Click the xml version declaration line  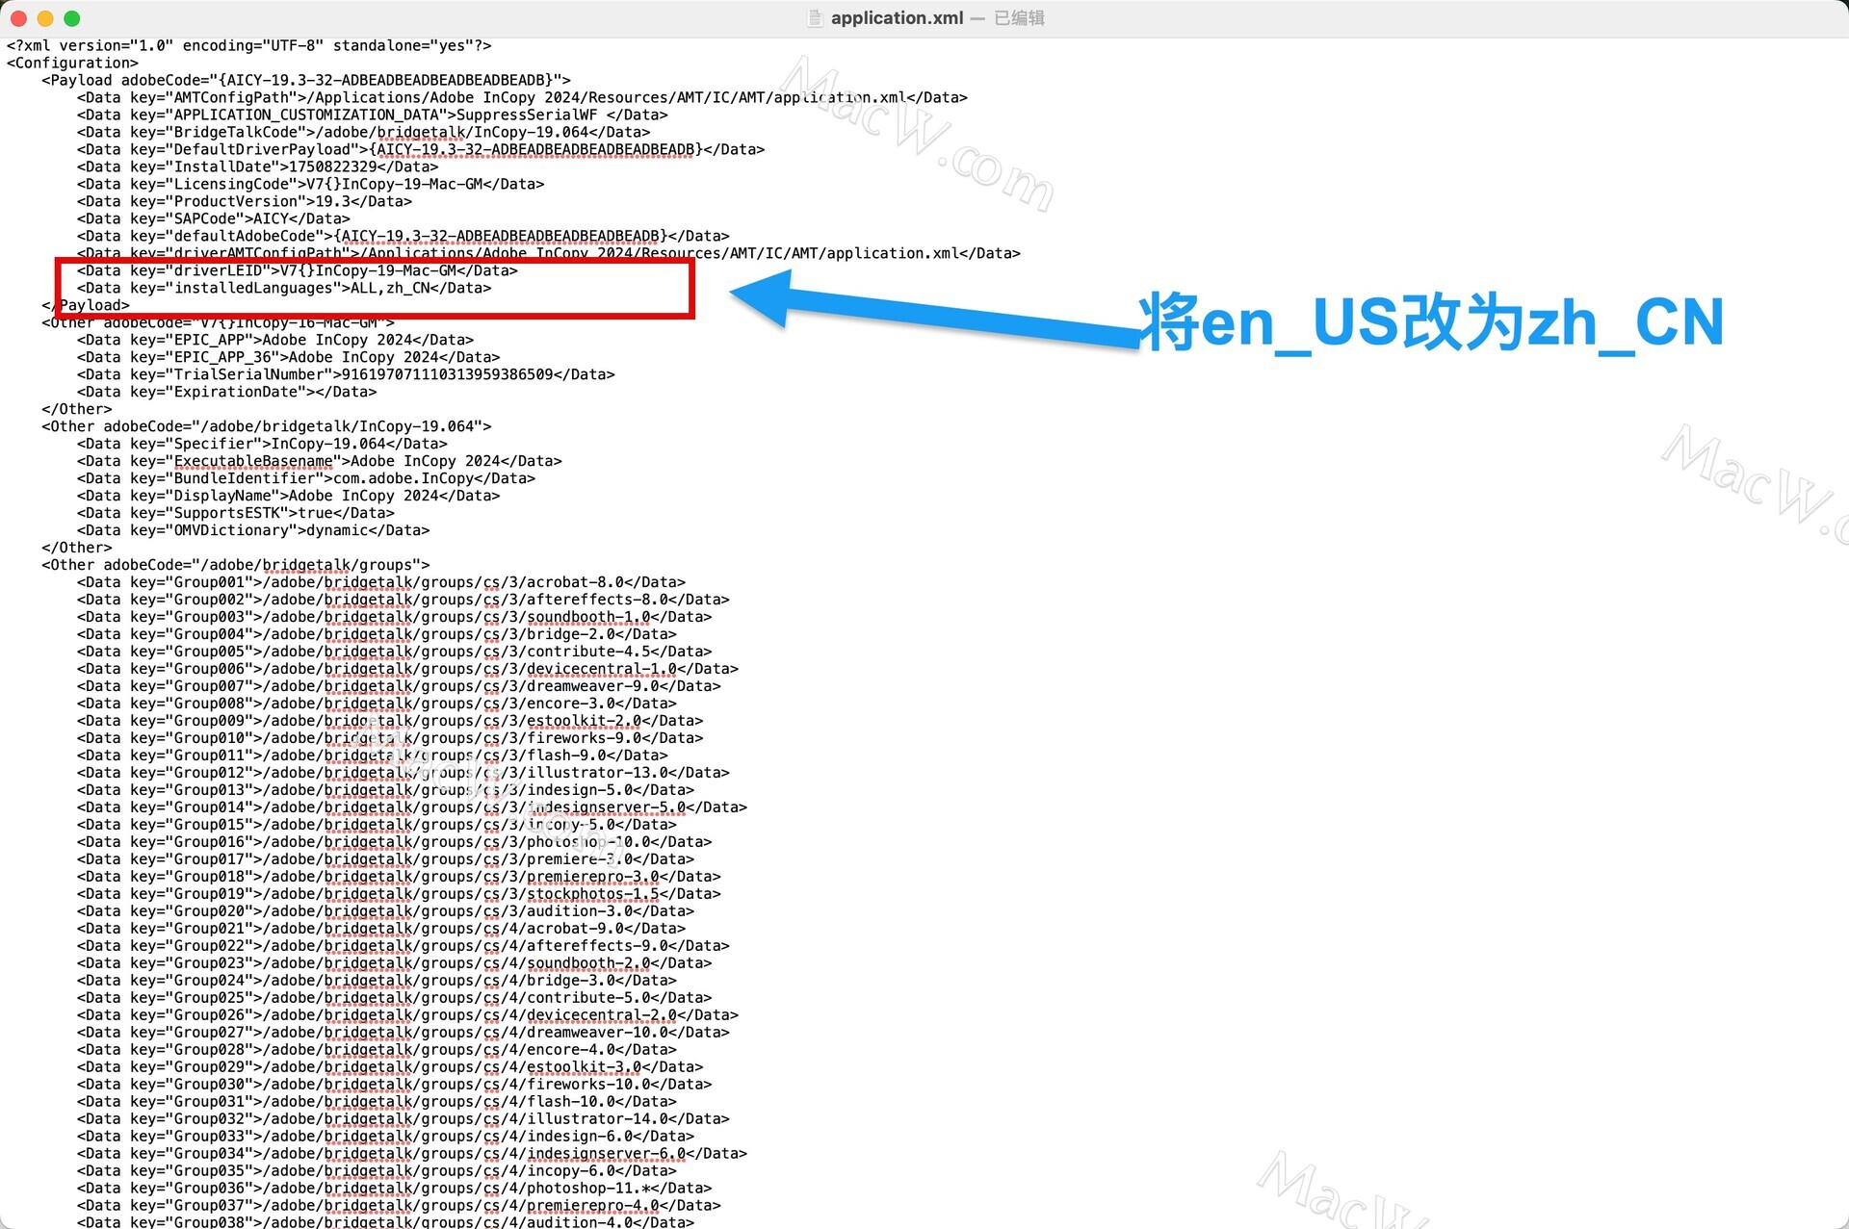(248, 45)
